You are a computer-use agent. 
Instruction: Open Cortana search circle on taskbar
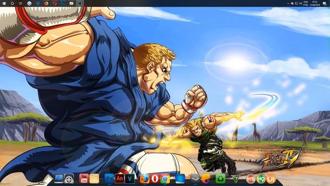12,4
